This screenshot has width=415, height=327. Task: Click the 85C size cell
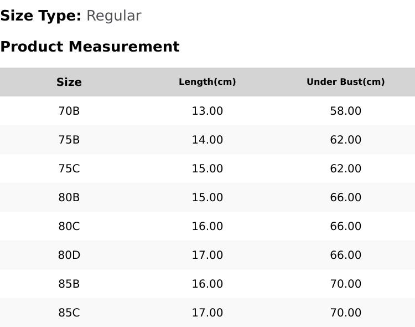click(x=69, y=313)
